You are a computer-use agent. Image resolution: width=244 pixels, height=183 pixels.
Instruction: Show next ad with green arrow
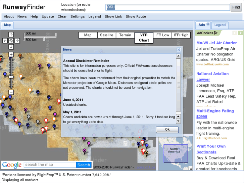240,33
